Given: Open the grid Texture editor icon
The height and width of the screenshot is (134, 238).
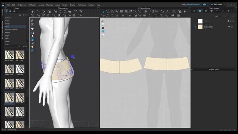Looking at the screenshot, I should tap(178, 15).
